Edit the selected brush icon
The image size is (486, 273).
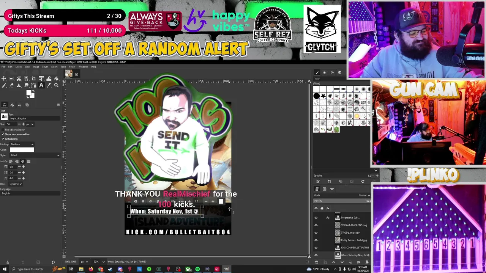click(x=318, y=181)
